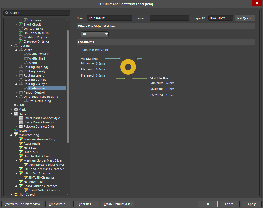Viewport: 263px width, 208px height.
Task: Open the Rule Wizard
Action: pyautogui.click(x=58, y=204)
